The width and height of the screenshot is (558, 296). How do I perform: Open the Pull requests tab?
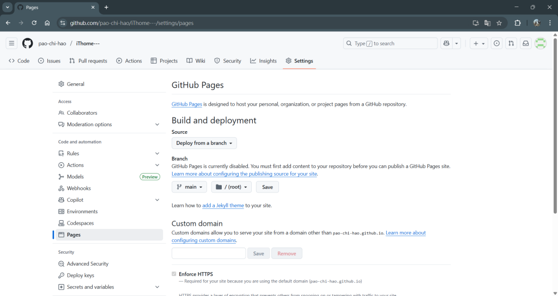88,61
